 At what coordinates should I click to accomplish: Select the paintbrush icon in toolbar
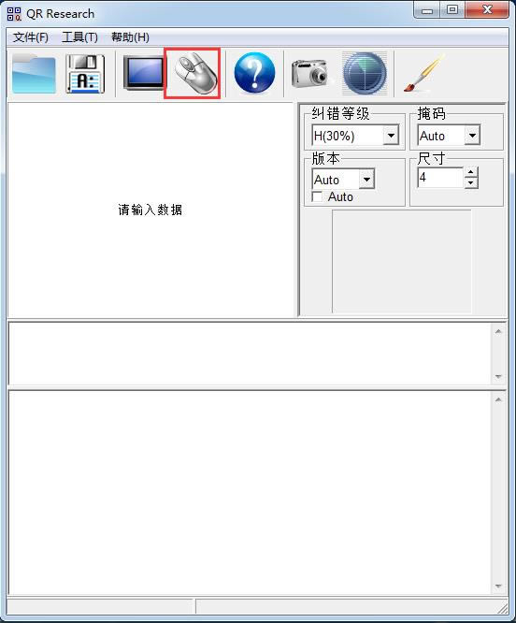[423, 73]
